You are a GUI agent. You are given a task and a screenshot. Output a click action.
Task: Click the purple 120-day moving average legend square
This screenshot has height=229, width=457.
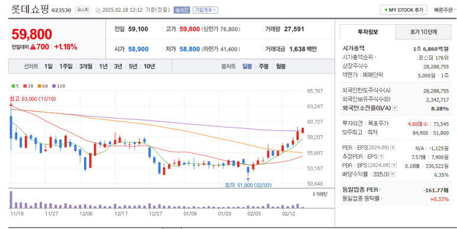[54, 86]
